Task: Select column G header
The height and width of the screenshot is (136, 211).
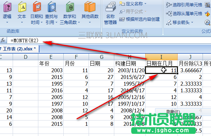Action: point(102,57)
